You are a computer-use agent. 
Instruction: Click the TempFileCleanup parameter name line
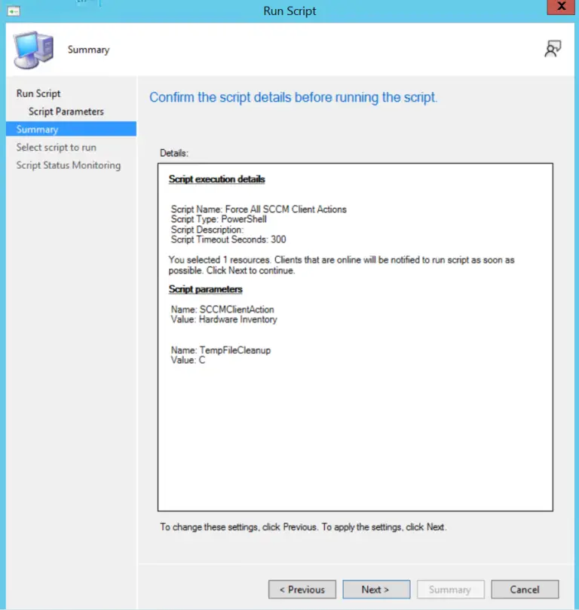221,350
